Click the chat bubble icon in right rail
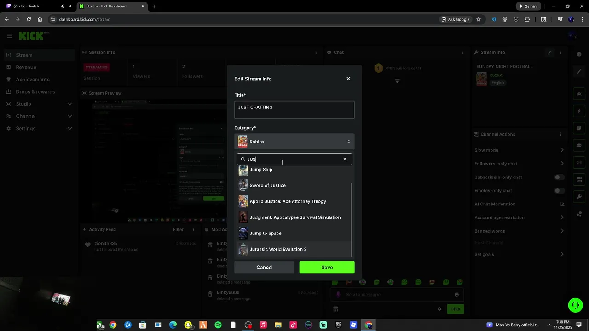The height and width of the screenshot is (331, 589). 579,145
